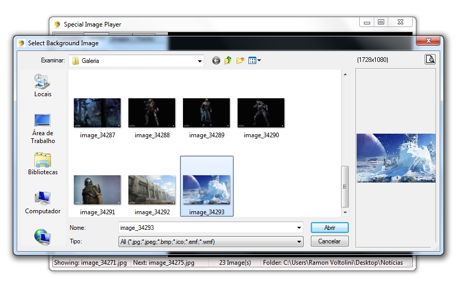Click the Cancelar button
Screen dimensions: 459x285
pyautogui.click(x=330, y=241)
